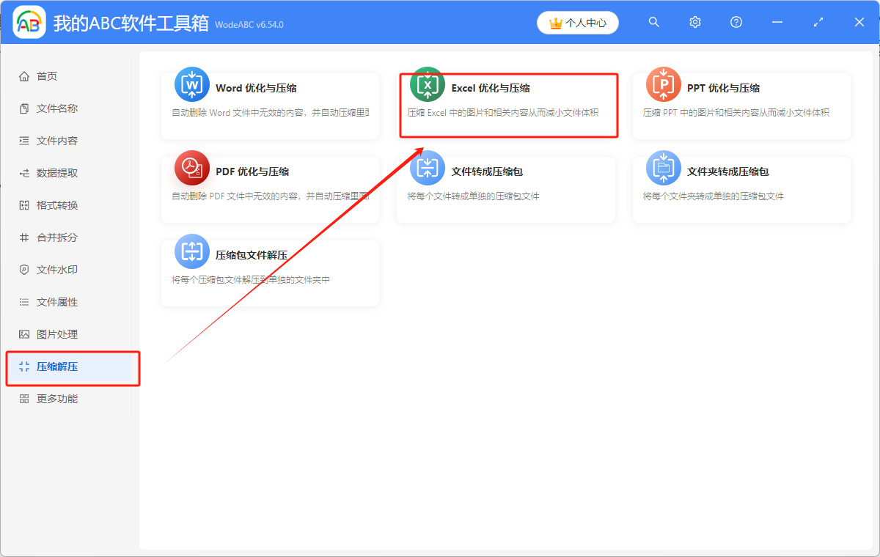Click 文件转成压缩包 title text

point(487,171)
